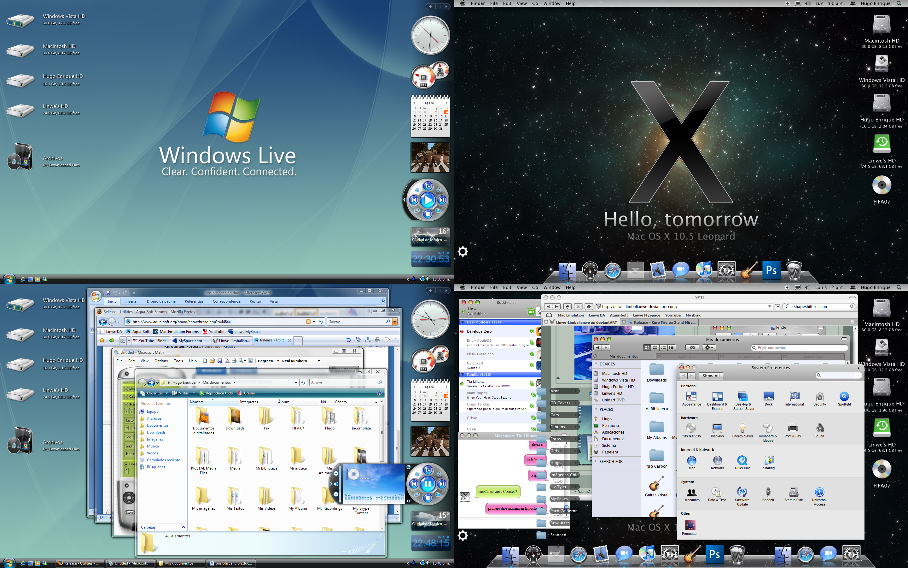
Task: Open the Available status dropdown in Buddy List
Action: click(476, 314)
